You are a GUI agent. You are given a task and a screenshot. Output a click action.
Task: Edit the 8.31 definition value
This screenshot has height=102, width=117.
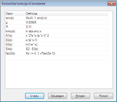coord(67,27)
